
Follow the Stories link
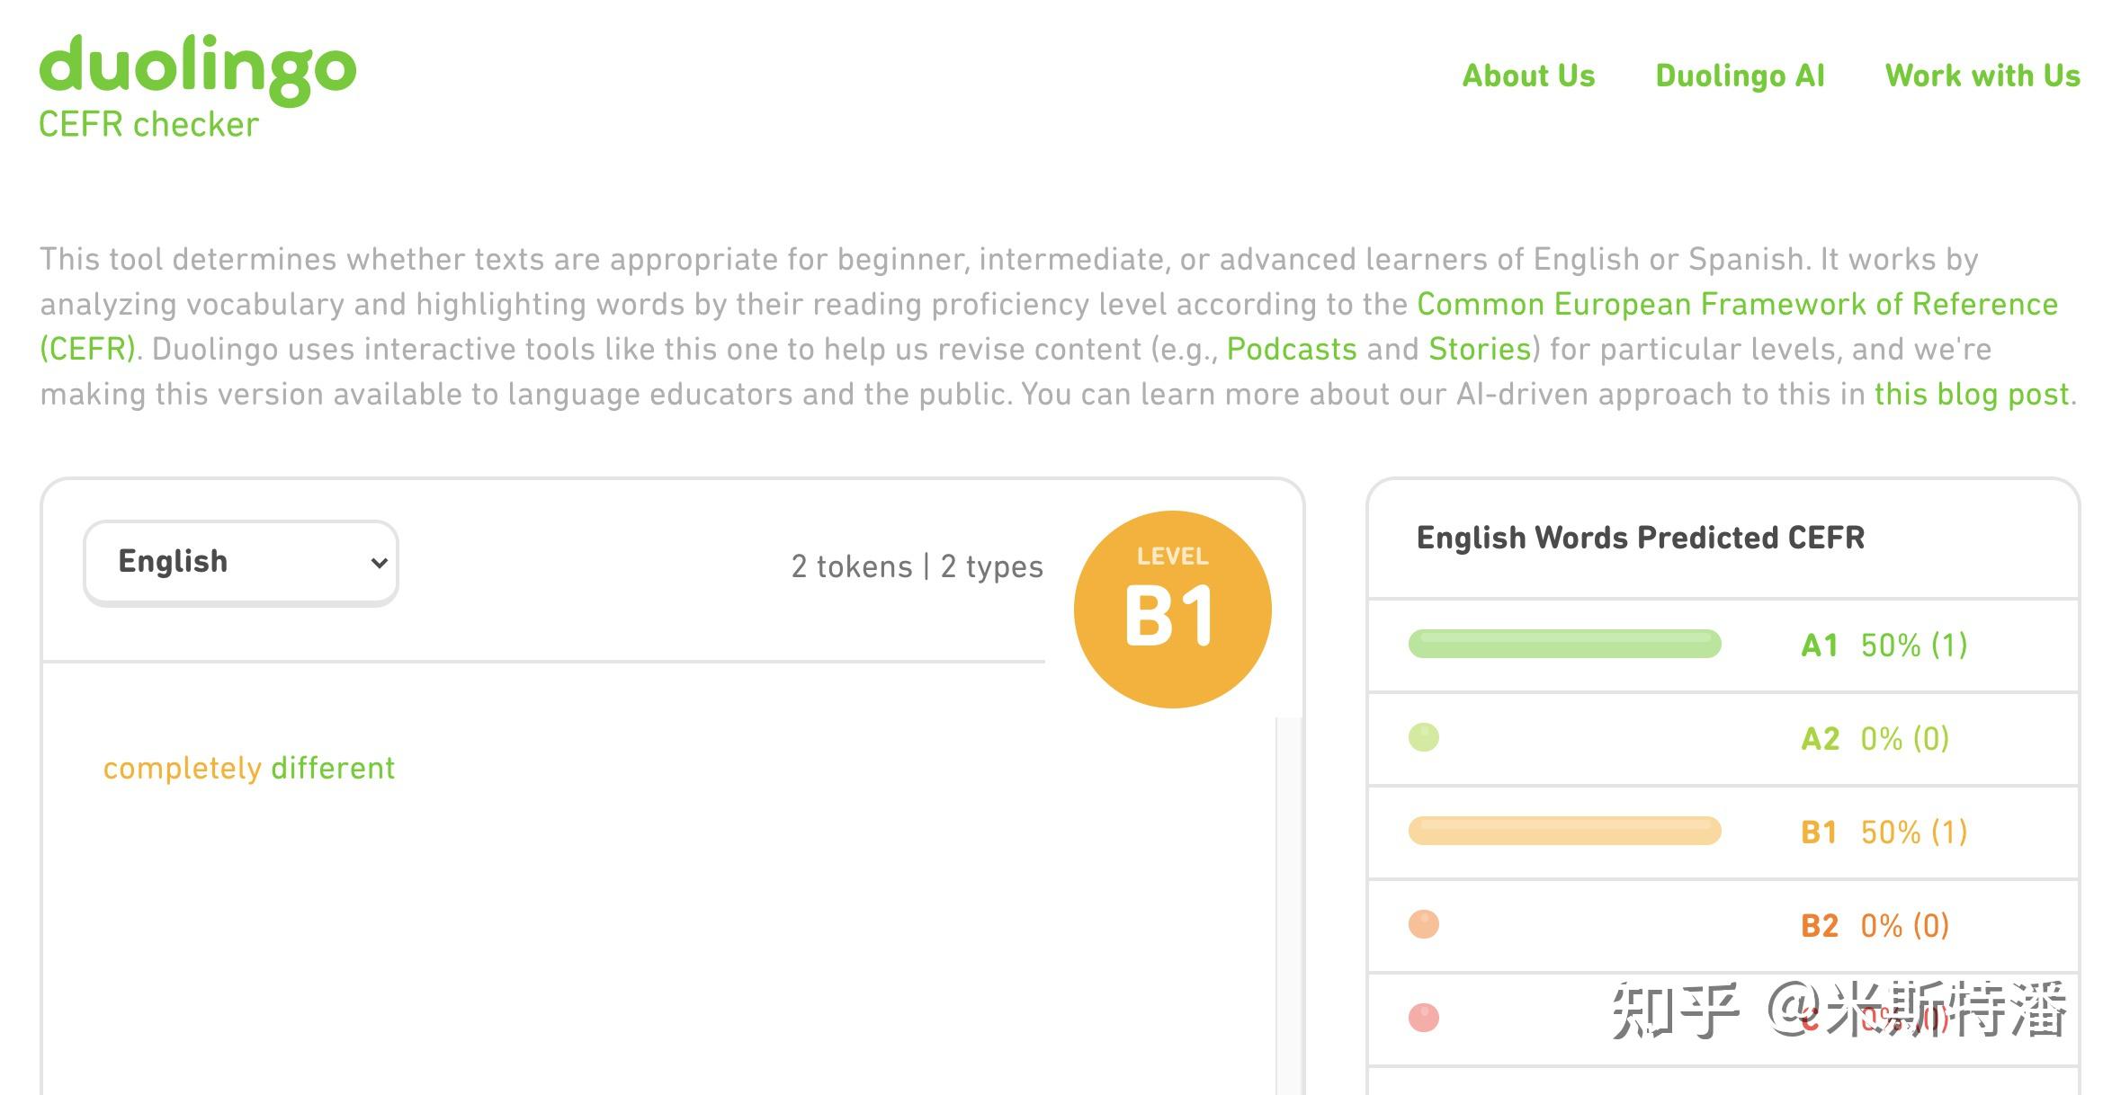click(x=1480, y=349)
